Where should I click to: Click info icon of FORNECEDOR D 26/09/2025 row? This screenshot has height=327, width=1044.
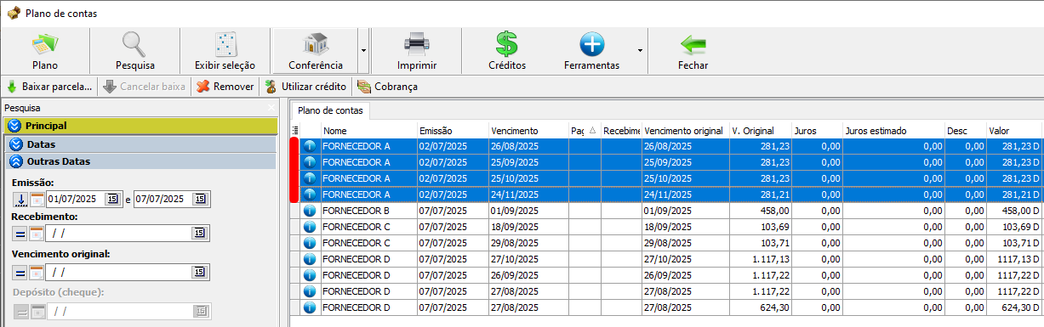(309, 275)
